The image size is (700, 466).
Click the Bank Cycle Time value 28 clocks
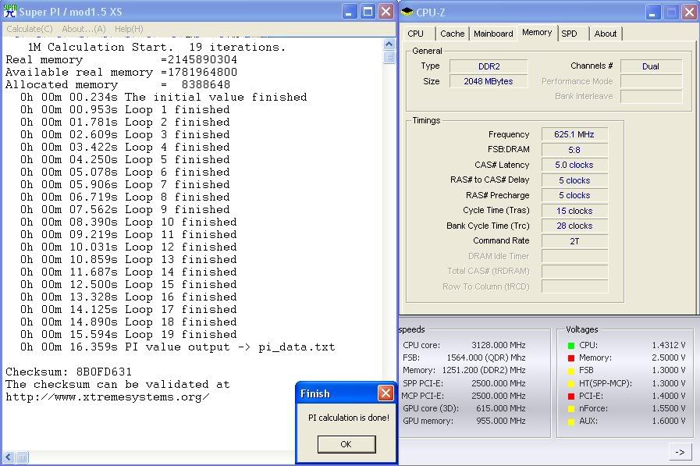point(574,226)
